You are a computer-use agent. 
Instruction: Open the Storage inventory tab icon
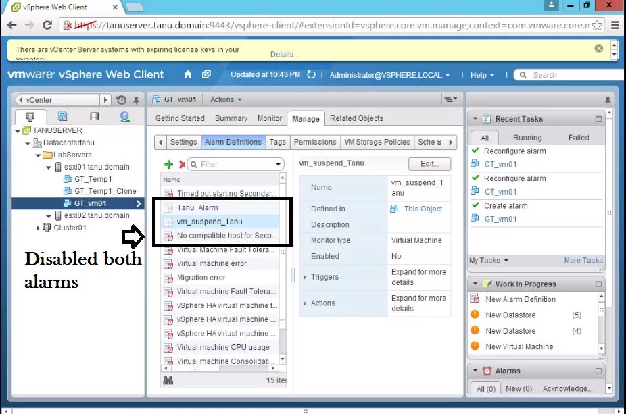click(94, 116)
